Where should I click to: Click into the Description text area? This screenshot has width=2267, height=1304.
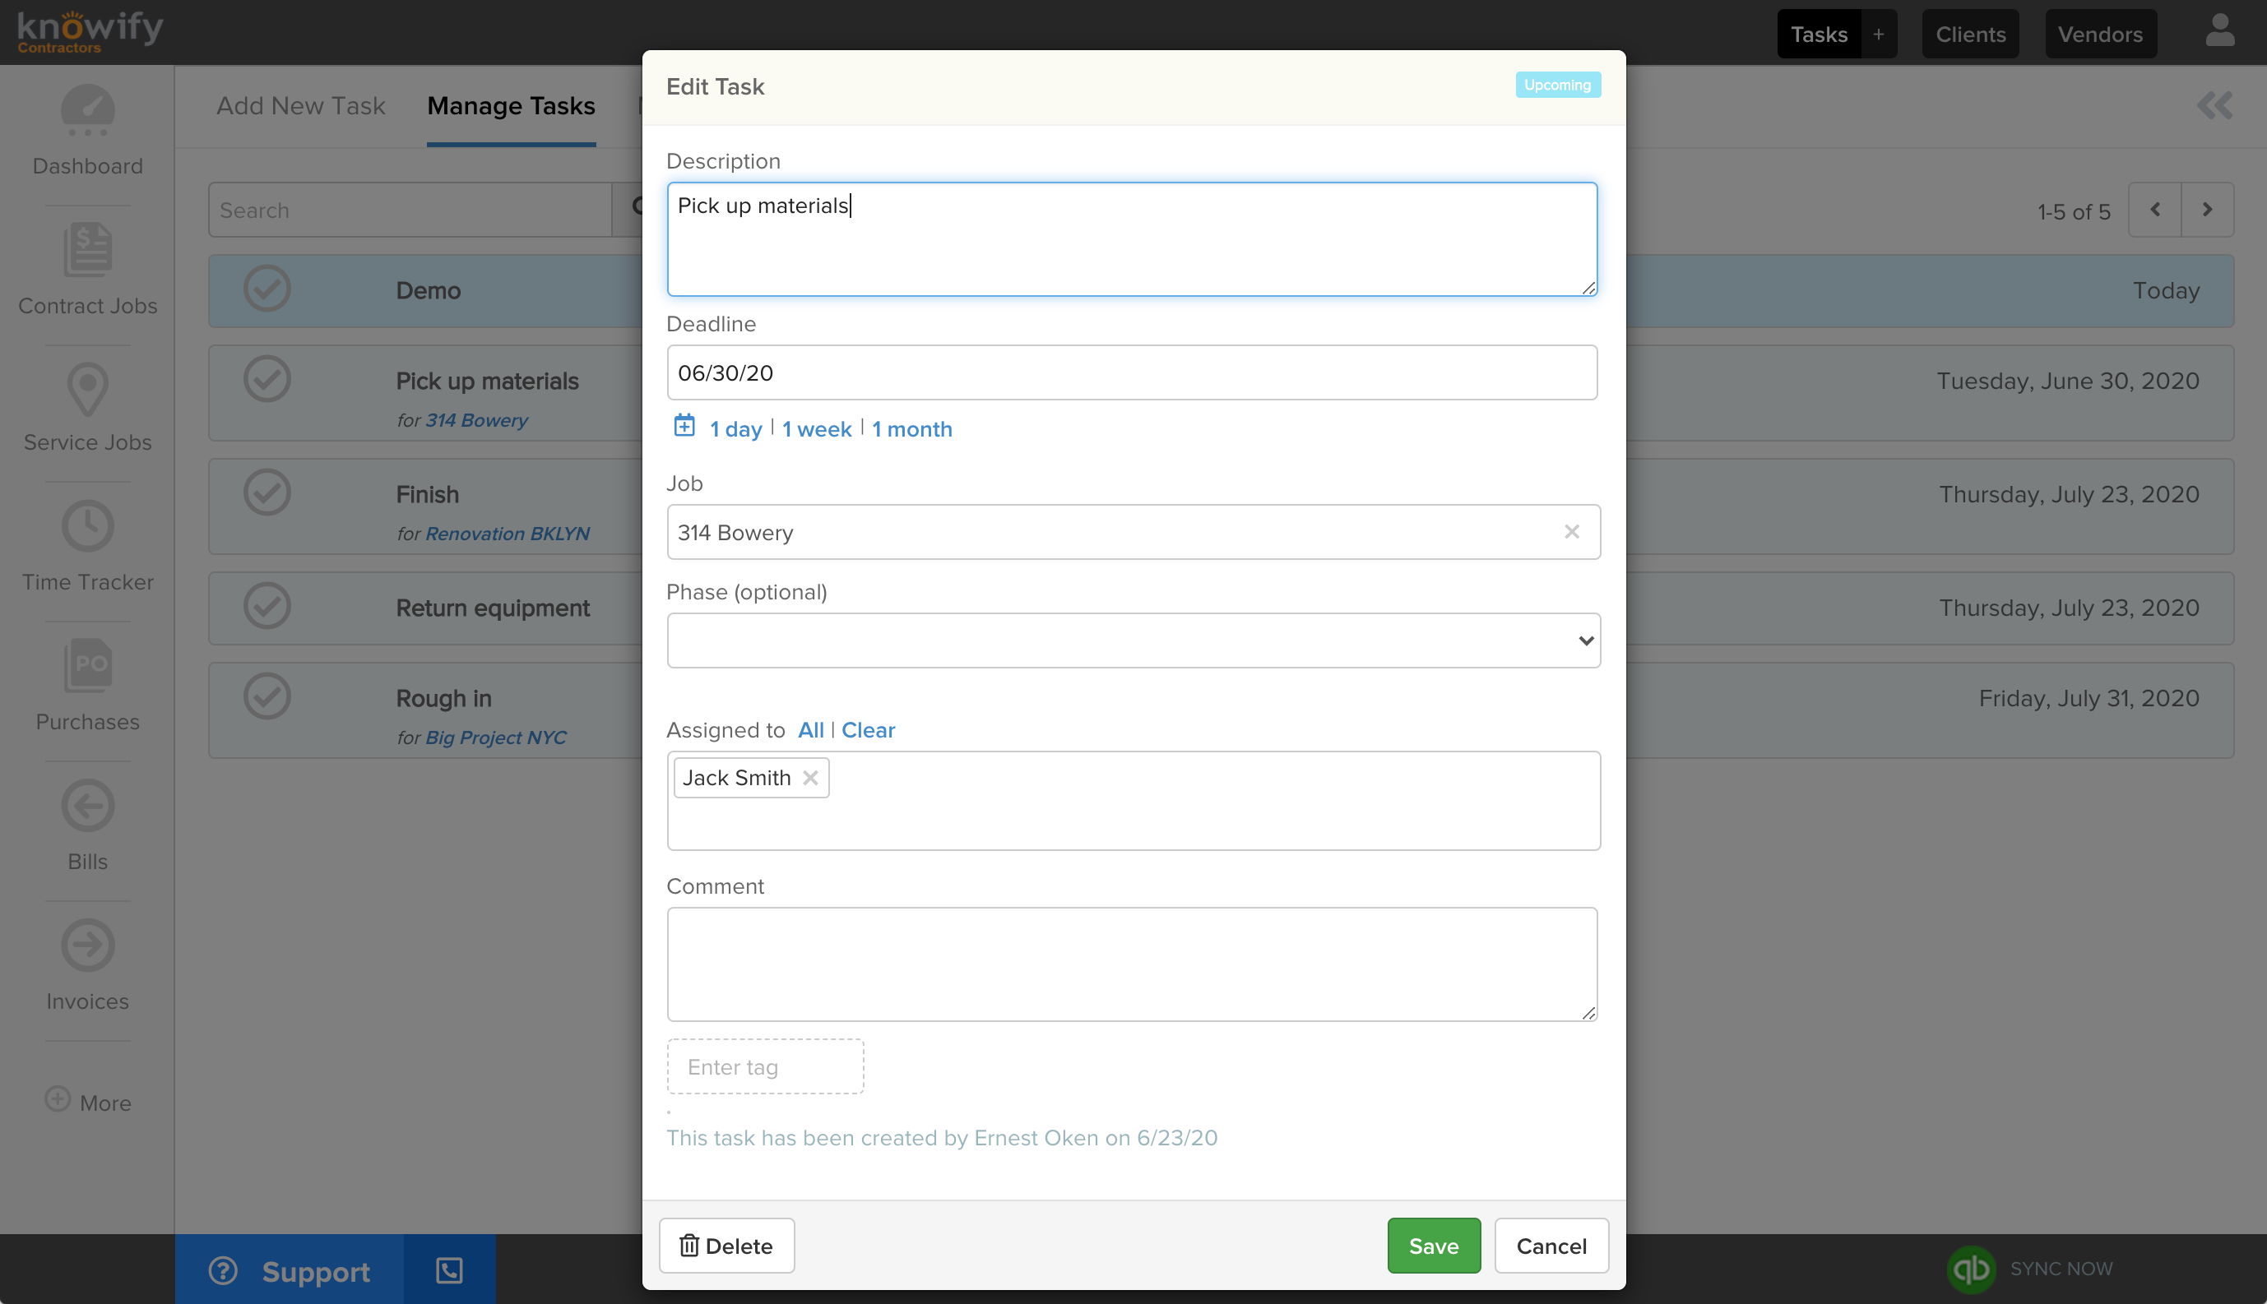1132,239
